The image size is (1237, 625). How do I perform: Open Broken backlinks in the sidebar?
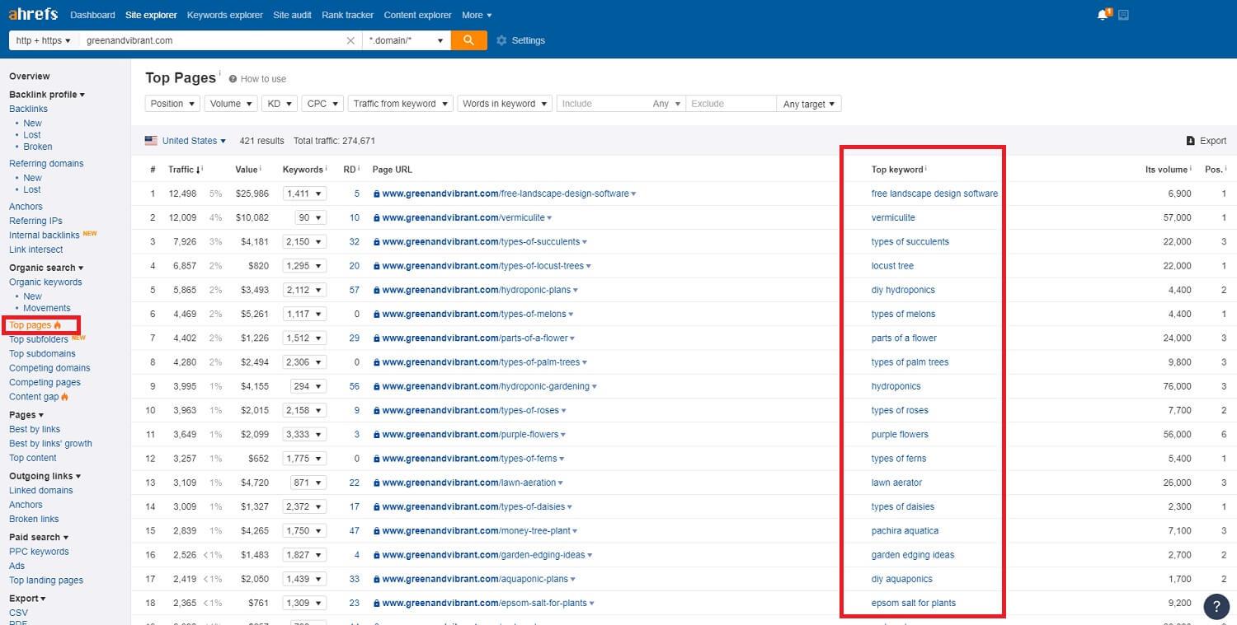point(38,147)
